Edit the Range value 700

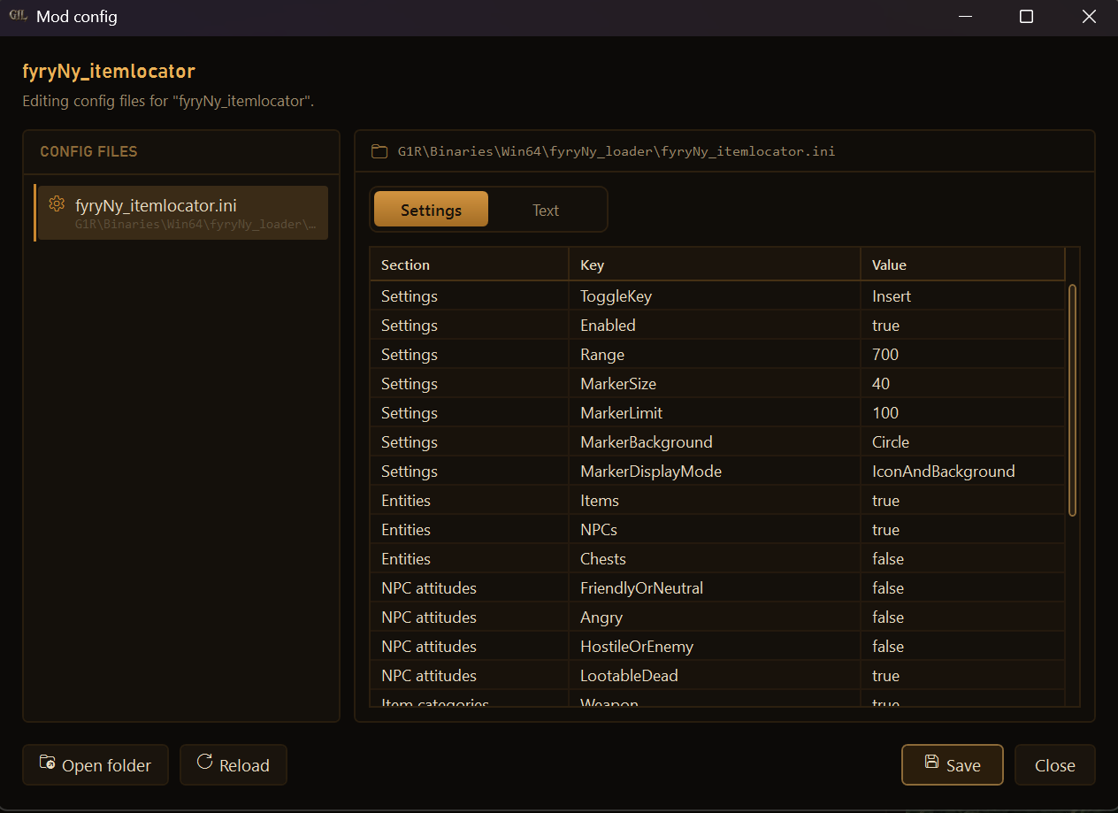[963, 355]
